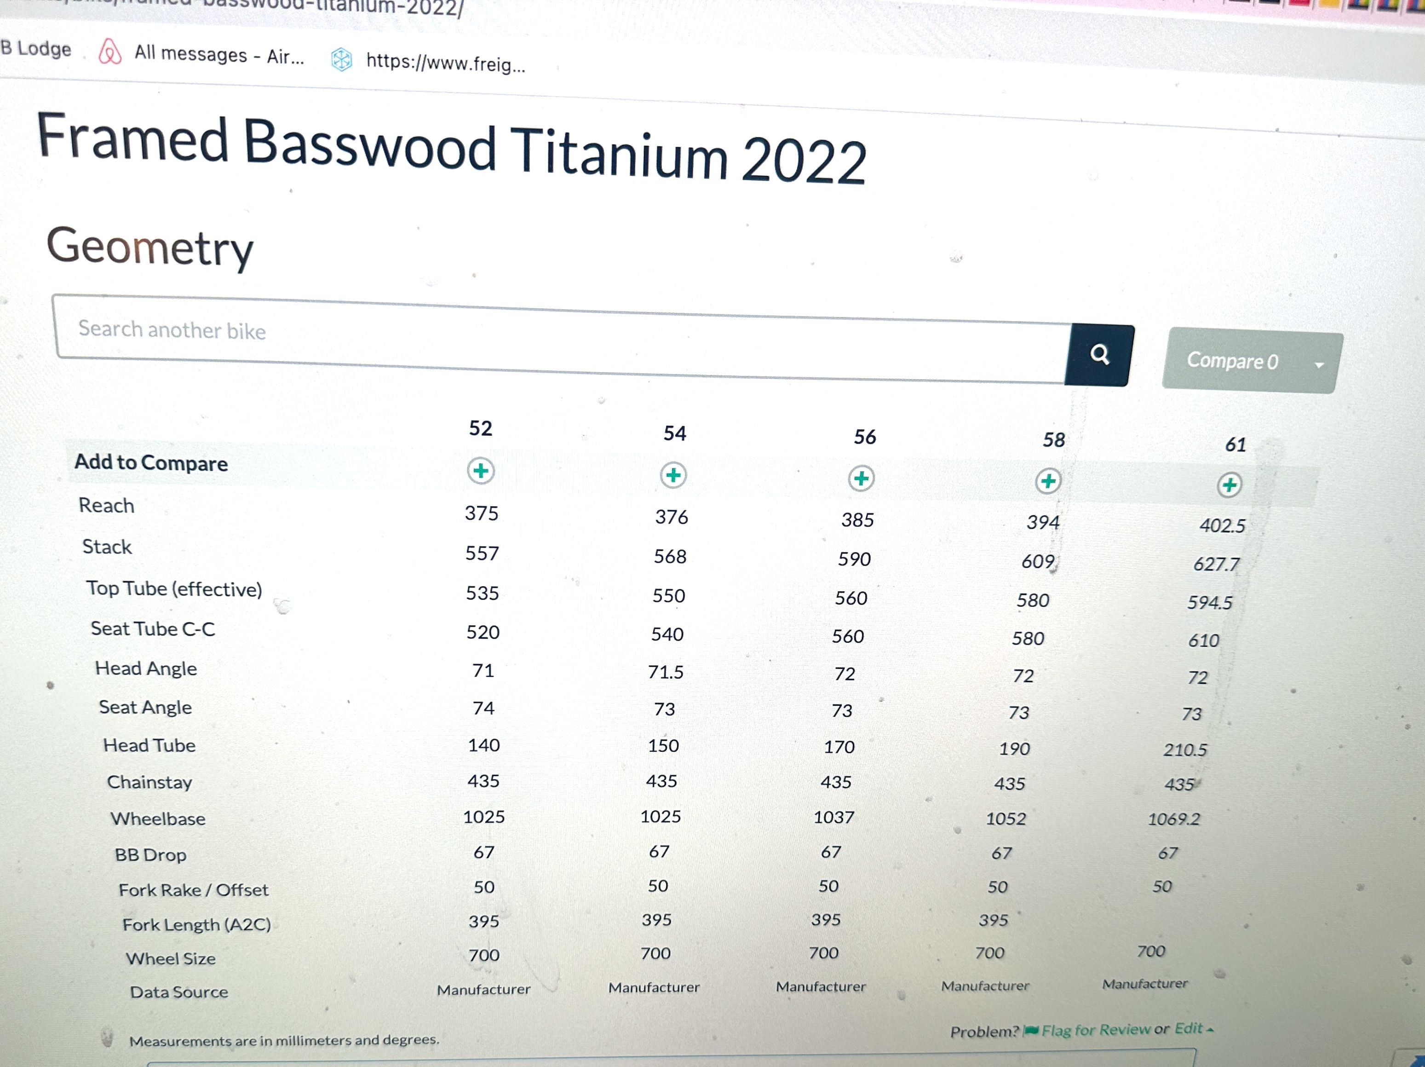Add size 52 to compare
Screen dimensions: 1425x1067
[x=481, y=471]
